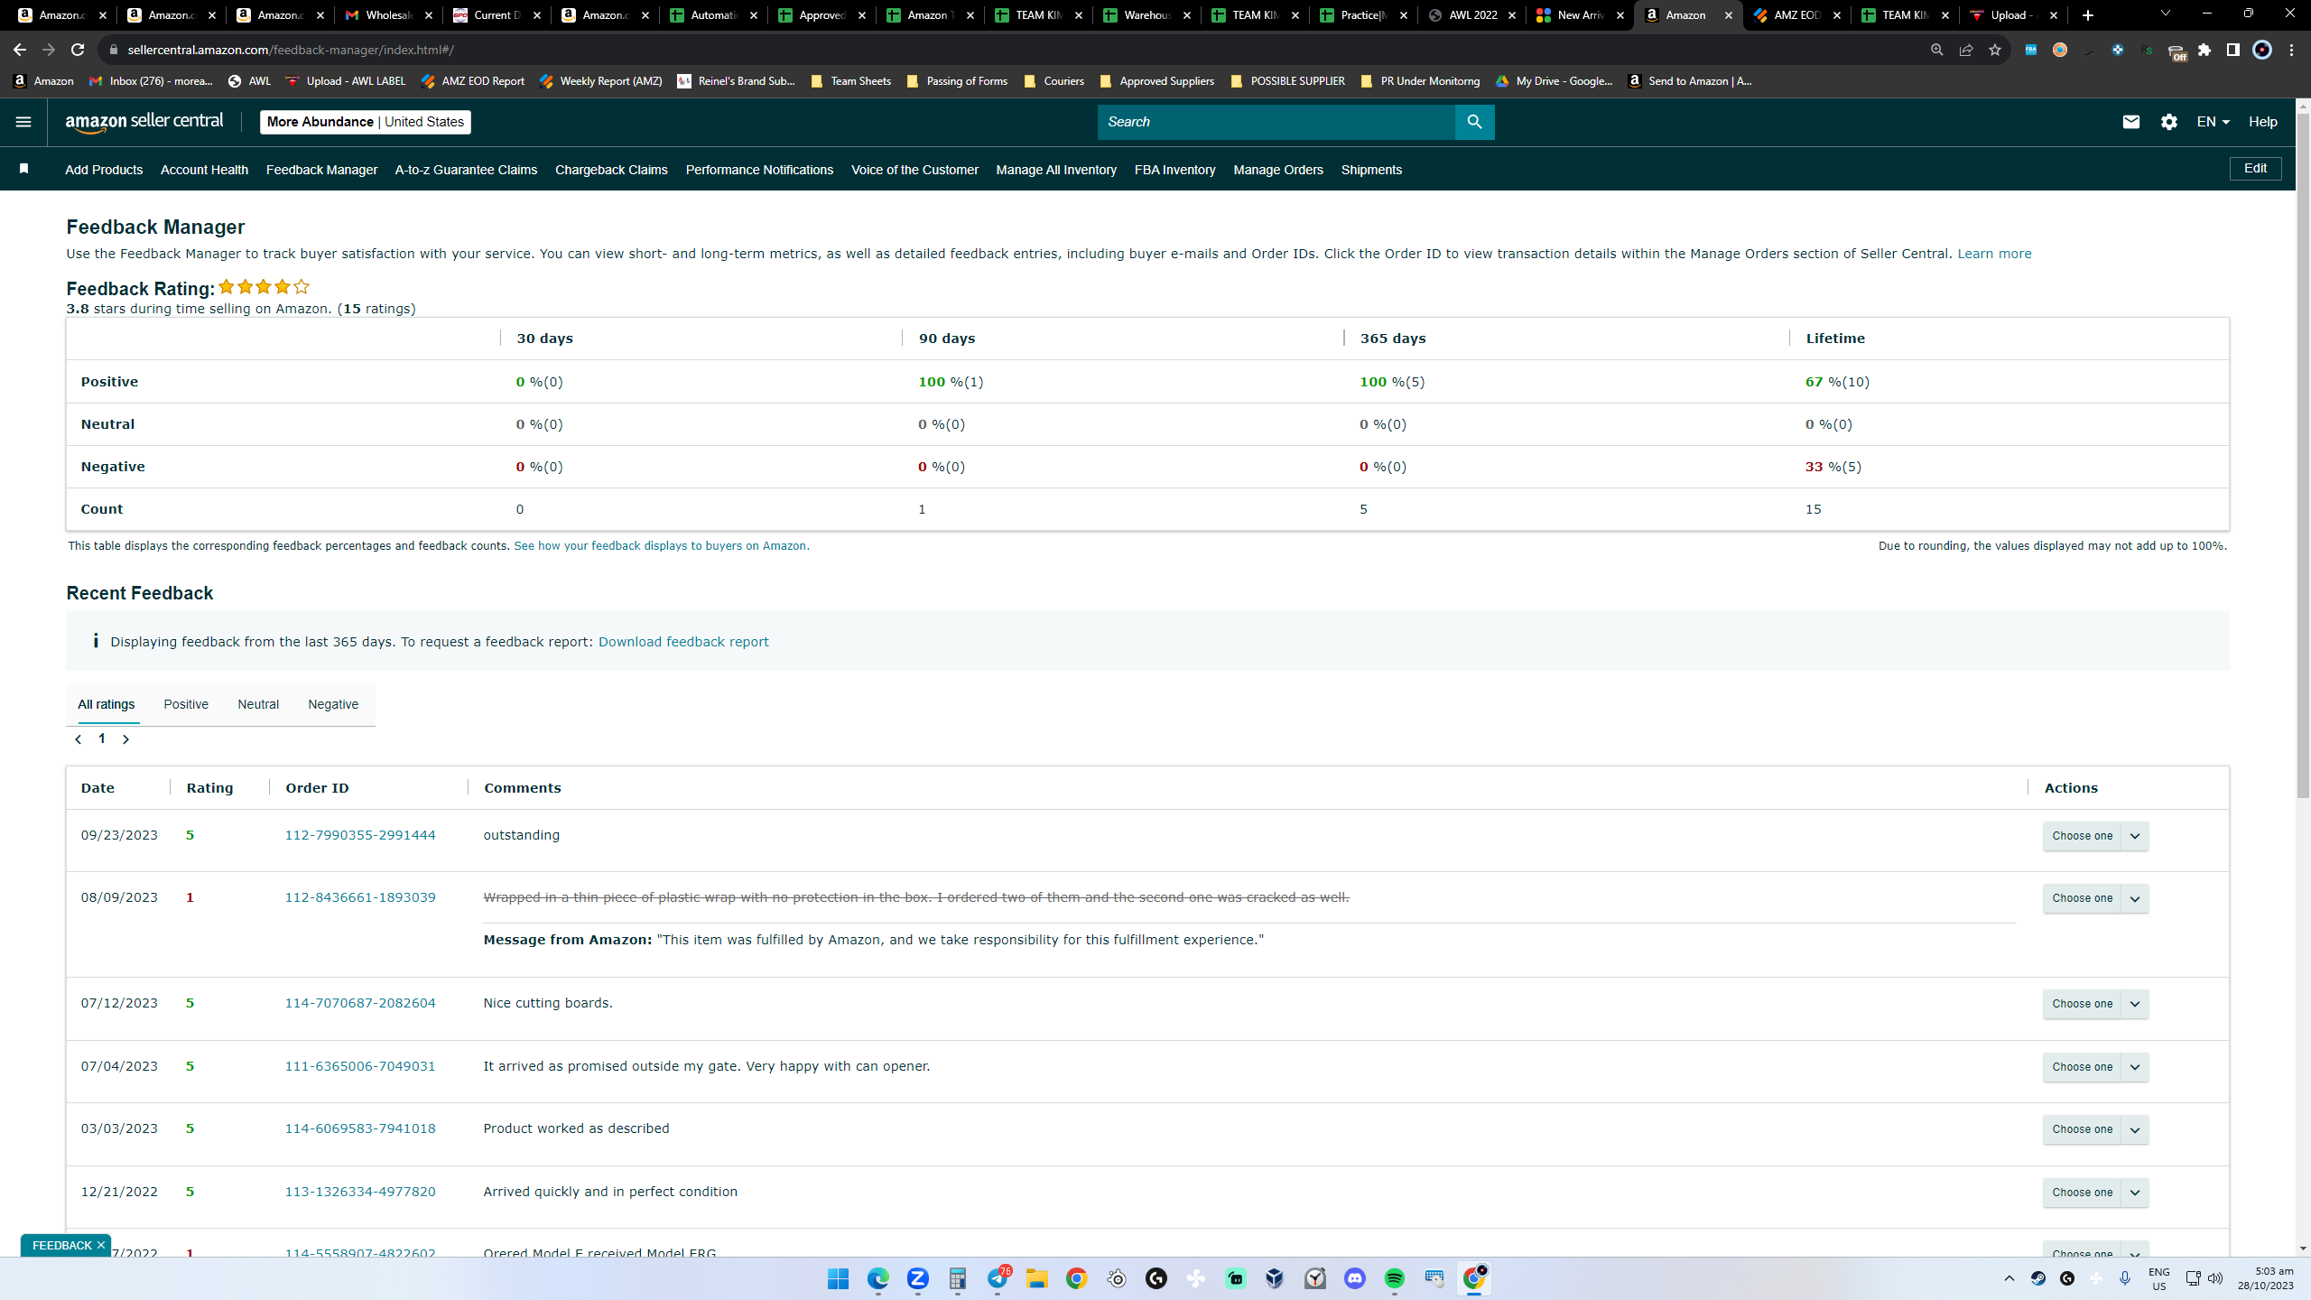
Task: Bookmark this page with star icon
Action: coord(1995,50)
